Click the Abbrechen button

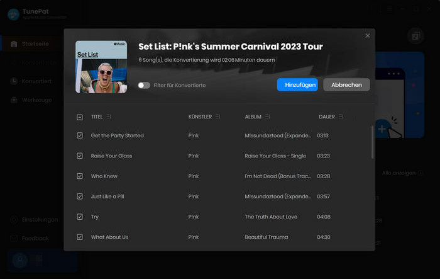point(346,85)
